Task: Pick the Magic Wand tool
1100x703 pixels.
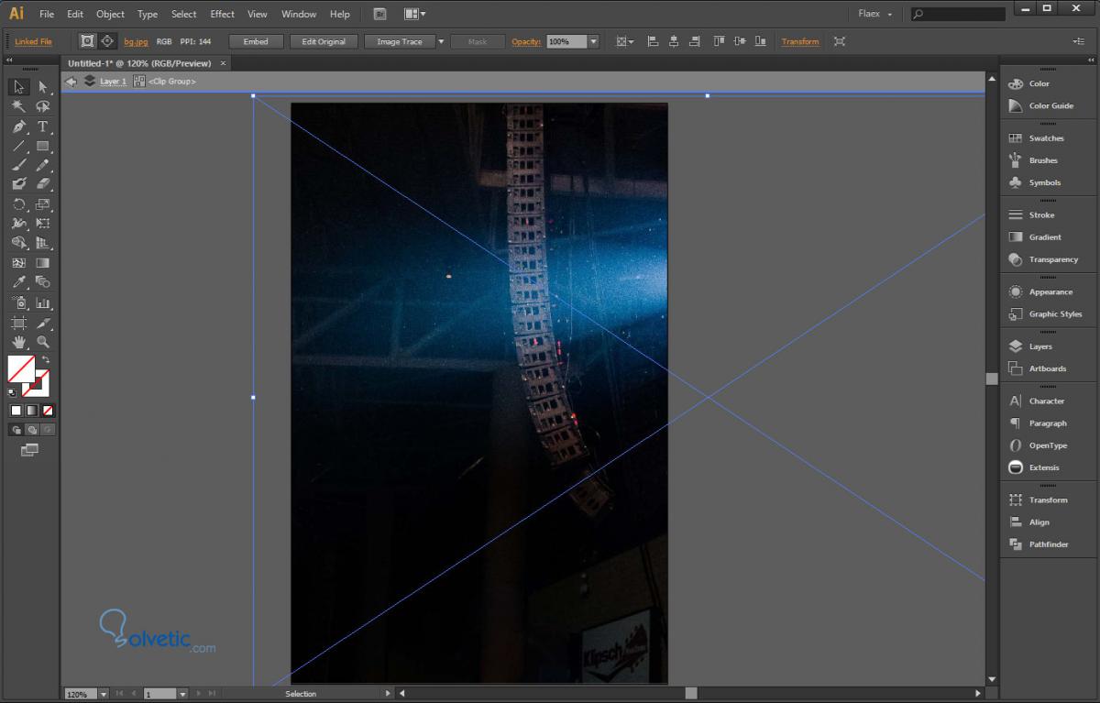Action: [x=18, y=106]
